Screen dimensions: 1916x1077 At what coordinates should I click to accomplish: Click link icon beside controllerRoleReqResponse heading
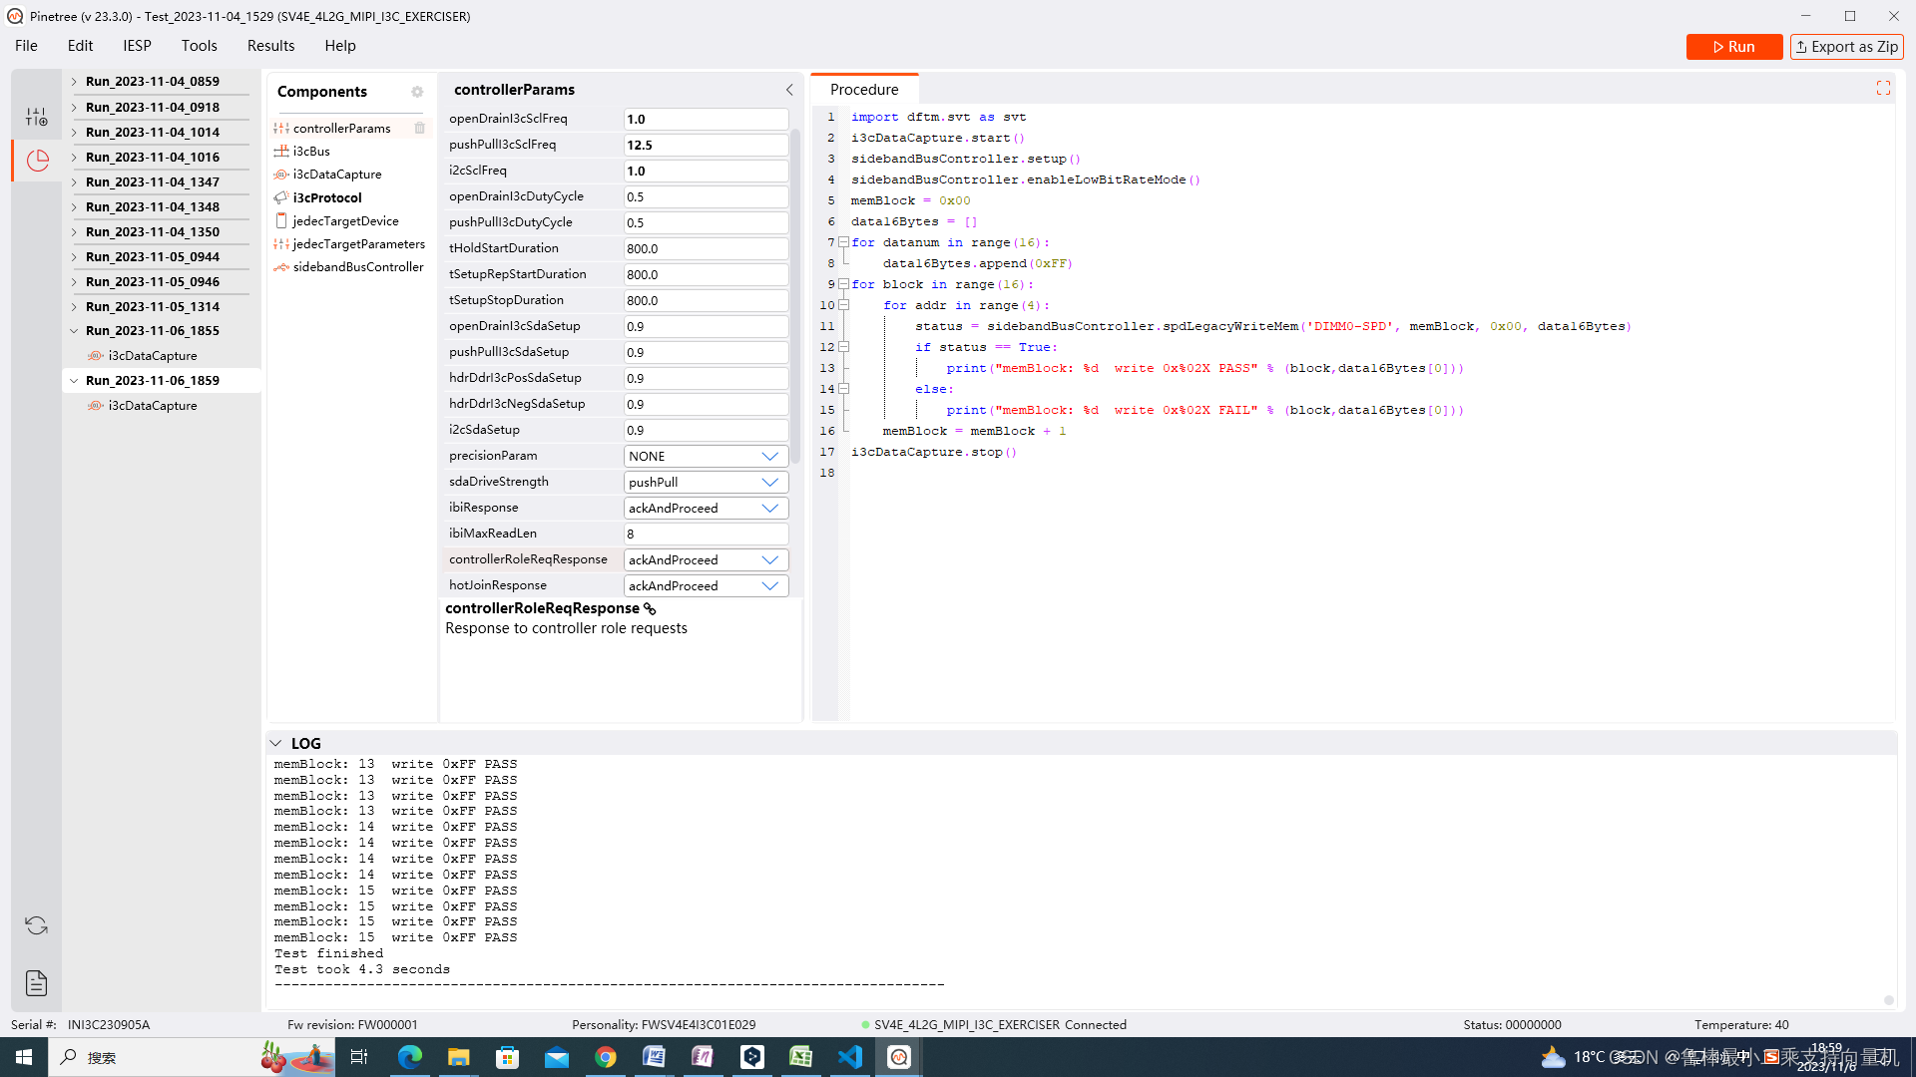point(650,608)
